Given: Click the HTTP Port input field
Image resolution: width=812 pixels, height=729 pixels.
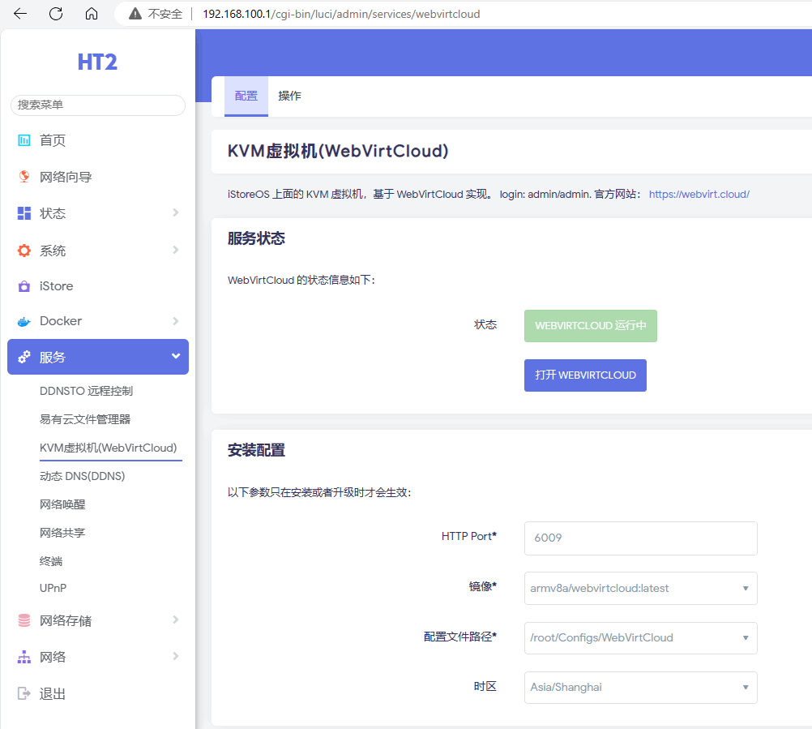Looking at the screenshot, I should click(x=640, y=538).
